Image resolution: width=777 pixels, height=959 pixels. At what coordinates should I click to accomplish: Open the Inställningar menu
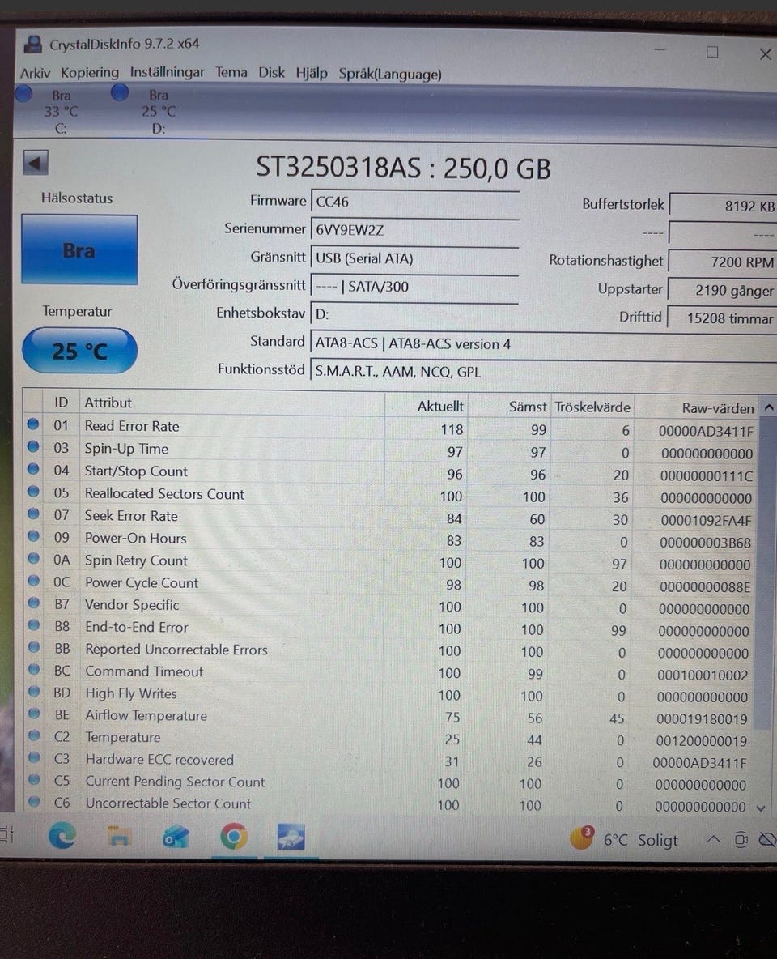coord(167,72)
